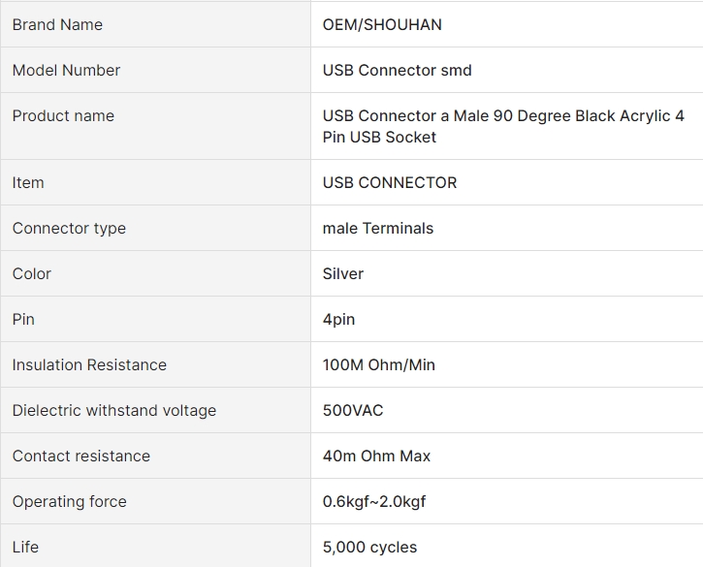The height and width of the screenshot is (567, 703).
Task: Select the 'USB Connector smd' value
Action: [x=397, y=71]
